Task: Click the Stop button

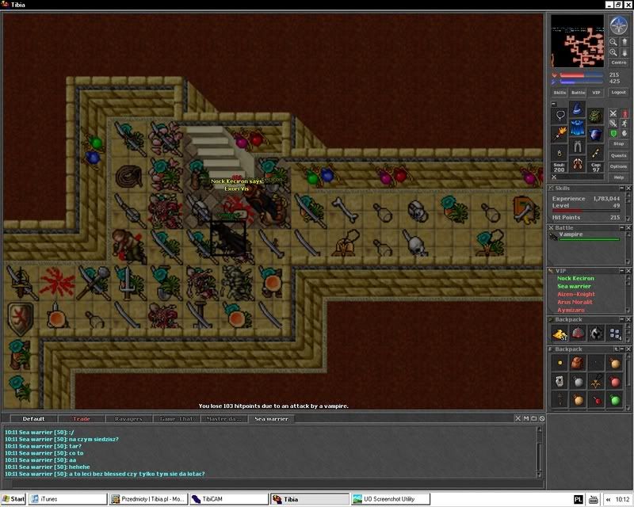Action: 619,144
